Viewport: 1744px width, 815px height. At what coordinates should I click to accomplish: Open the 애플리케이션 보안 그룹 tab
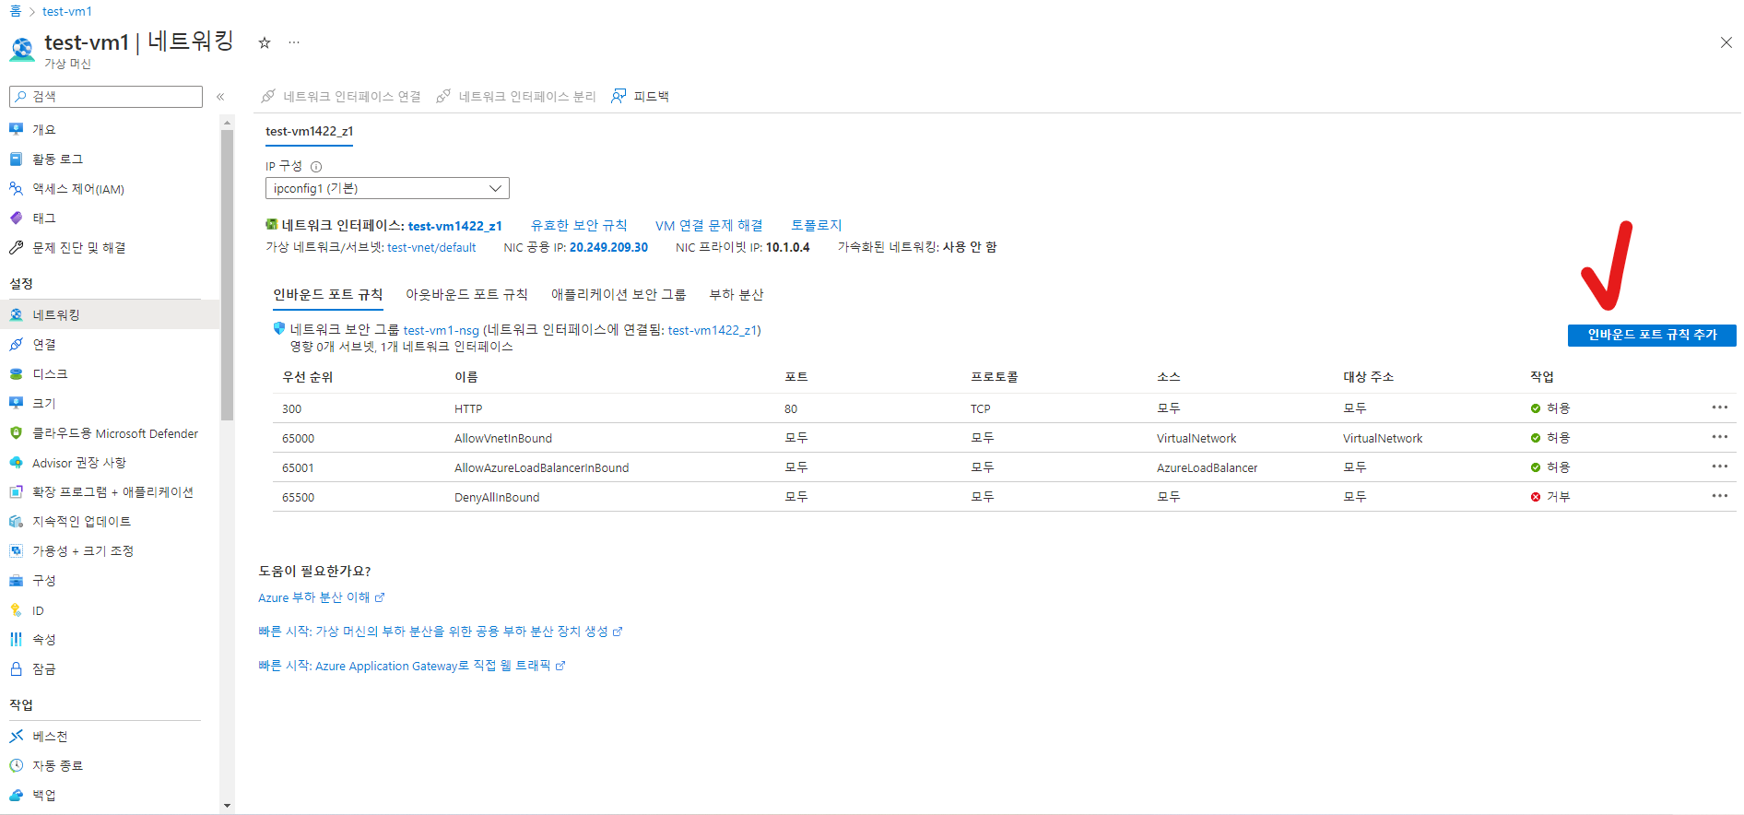[x=619, y=295]
